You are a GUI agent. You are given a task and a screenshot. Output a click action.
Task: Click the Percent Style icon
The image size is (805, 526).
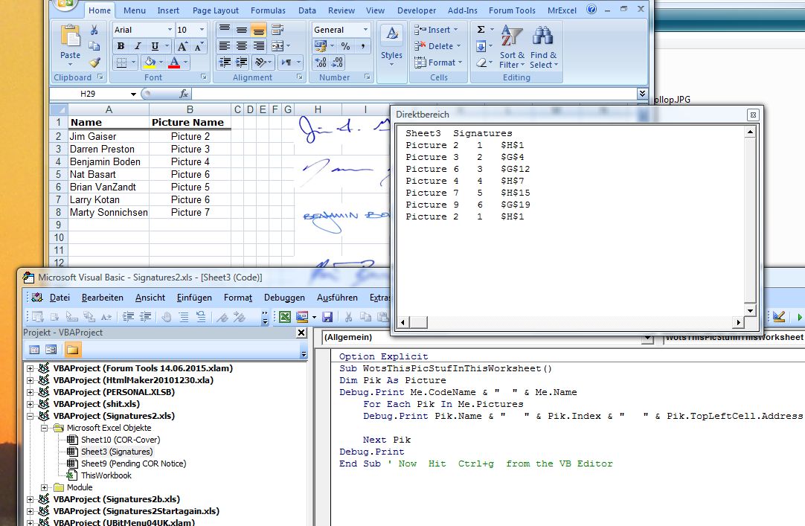point(345,46)
